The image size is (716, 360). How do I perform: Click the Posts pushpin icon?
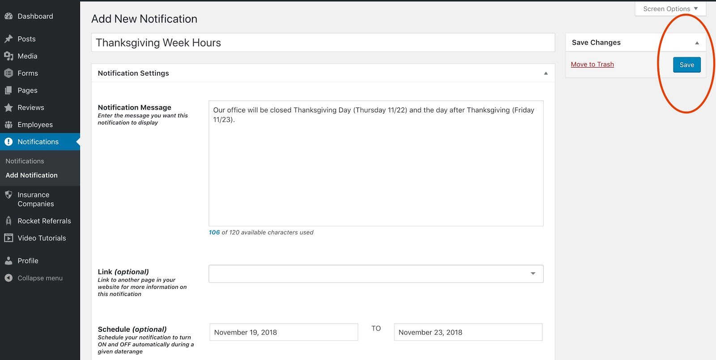(9, 39)
